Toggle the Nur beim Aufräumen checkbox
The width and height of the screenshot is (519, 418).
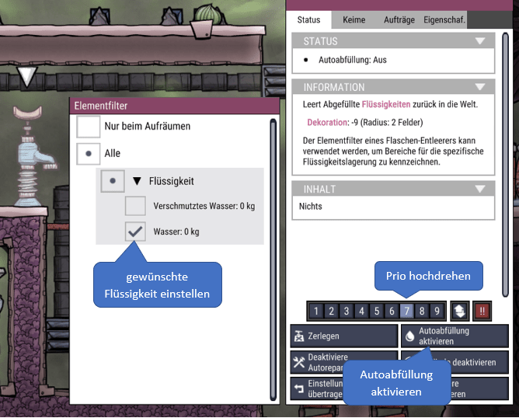point(89,126)
